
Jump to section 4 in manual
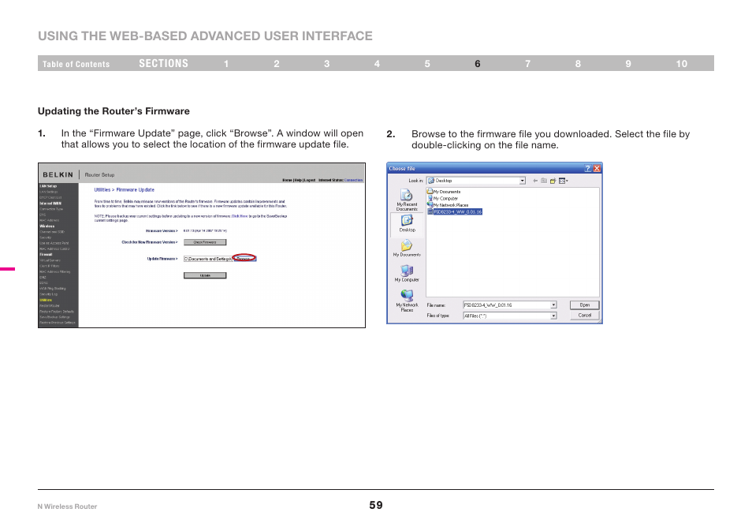pyautogui.click(x=377, y=64)
